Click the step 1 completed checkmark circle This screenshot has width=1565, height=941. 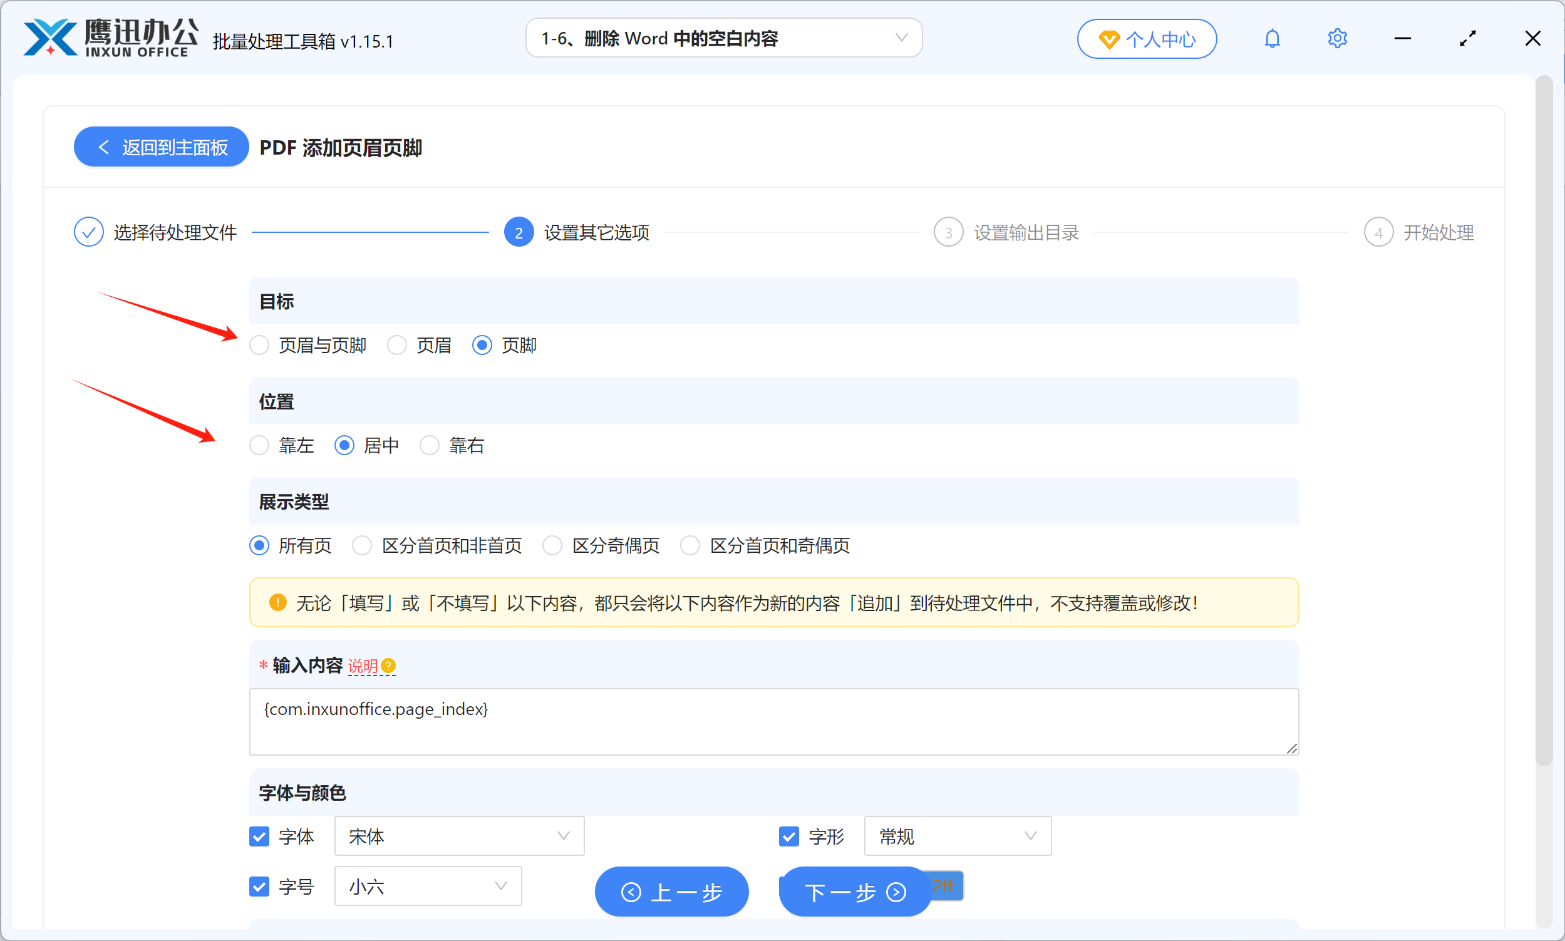click(89, 232)
